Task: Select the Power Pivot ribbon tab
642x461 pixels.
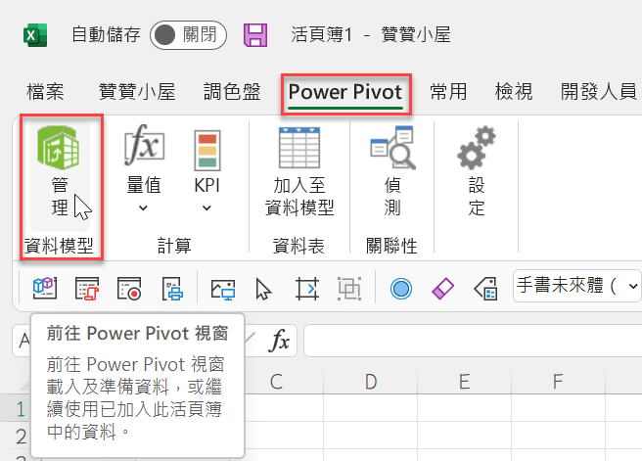Action: [345, 92]
